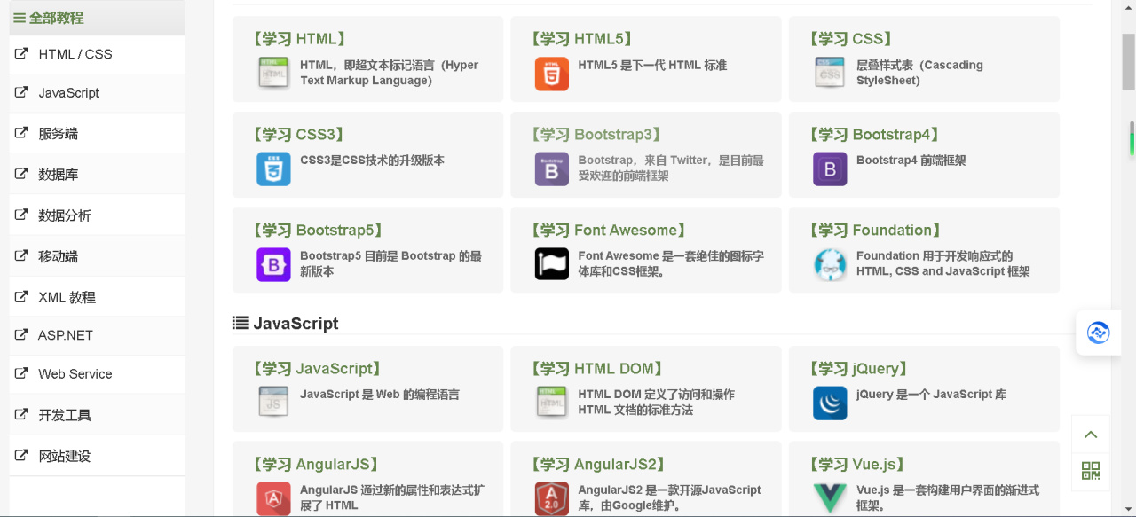Click the Foundation yeti icon
The width and height of the screenshot is (1136, 517).
pos(830,264)
